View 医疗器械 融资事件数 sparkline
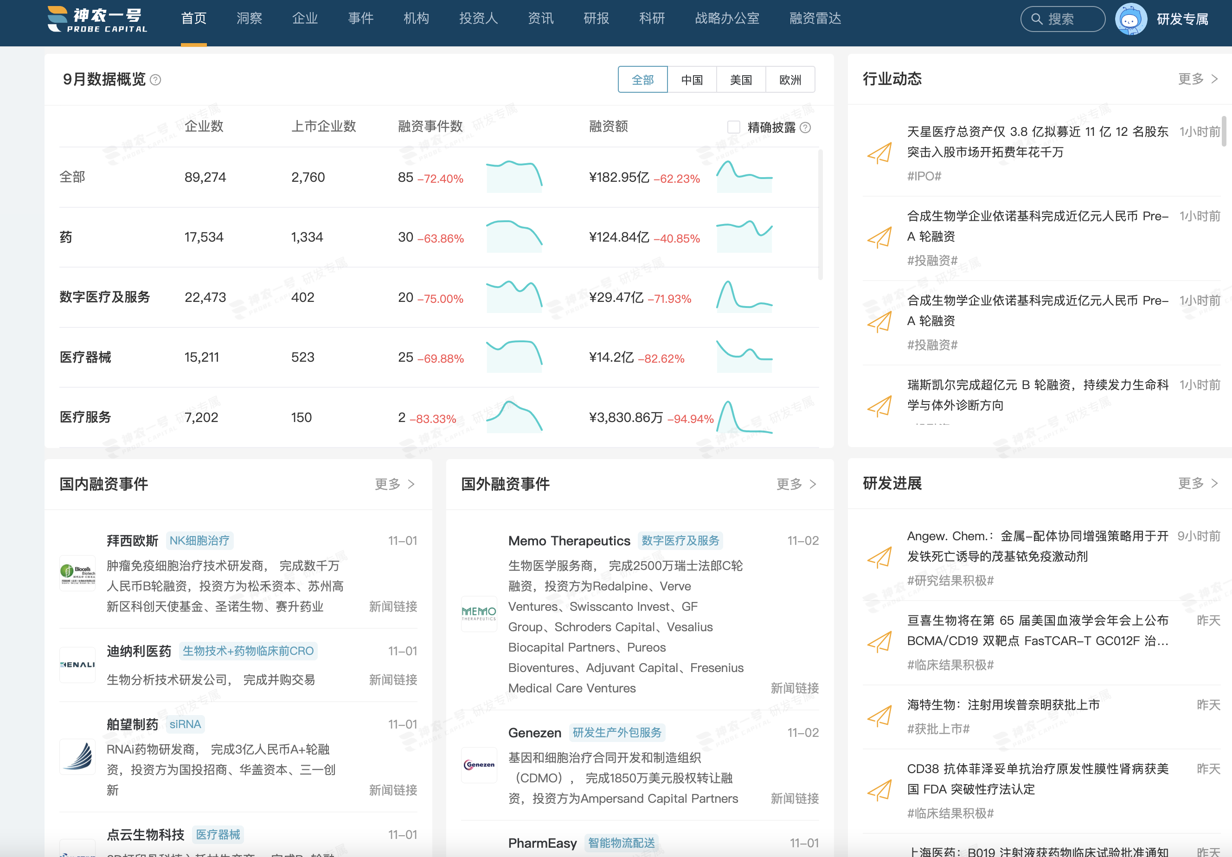The image size is (1232, 857). tap(514, 357)
